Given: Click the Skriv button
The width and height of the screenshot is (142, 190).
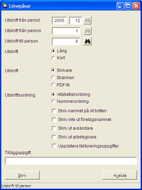Looking at the screenshot, I should tap(22, 175).
